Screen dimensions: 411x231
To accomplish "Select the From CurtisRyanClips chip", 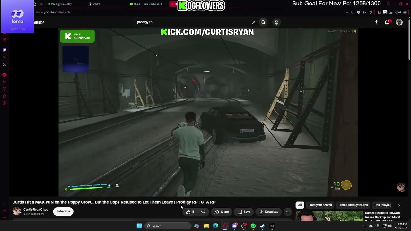I will [353, 205].
